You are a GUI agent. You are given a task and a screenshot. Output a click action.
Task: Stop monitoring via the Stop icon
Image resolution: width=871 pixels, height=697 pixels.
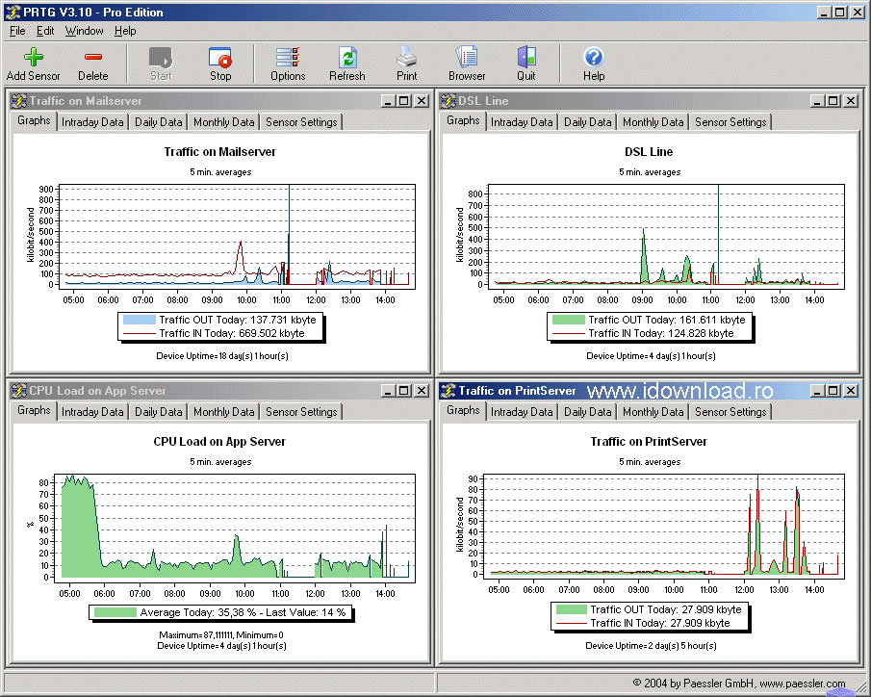click(x=220, y=57)
